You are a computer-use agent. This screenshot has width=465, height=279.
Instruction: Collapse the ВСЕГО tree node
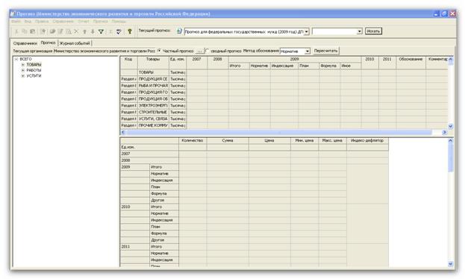pyautogui.click(x=16, y=59)
